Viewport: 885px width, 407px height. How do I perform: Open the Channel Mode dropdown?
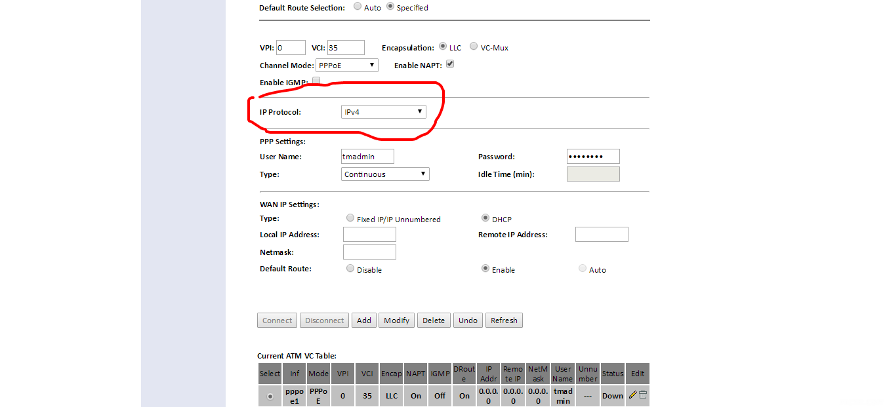[x=346, y=65]
